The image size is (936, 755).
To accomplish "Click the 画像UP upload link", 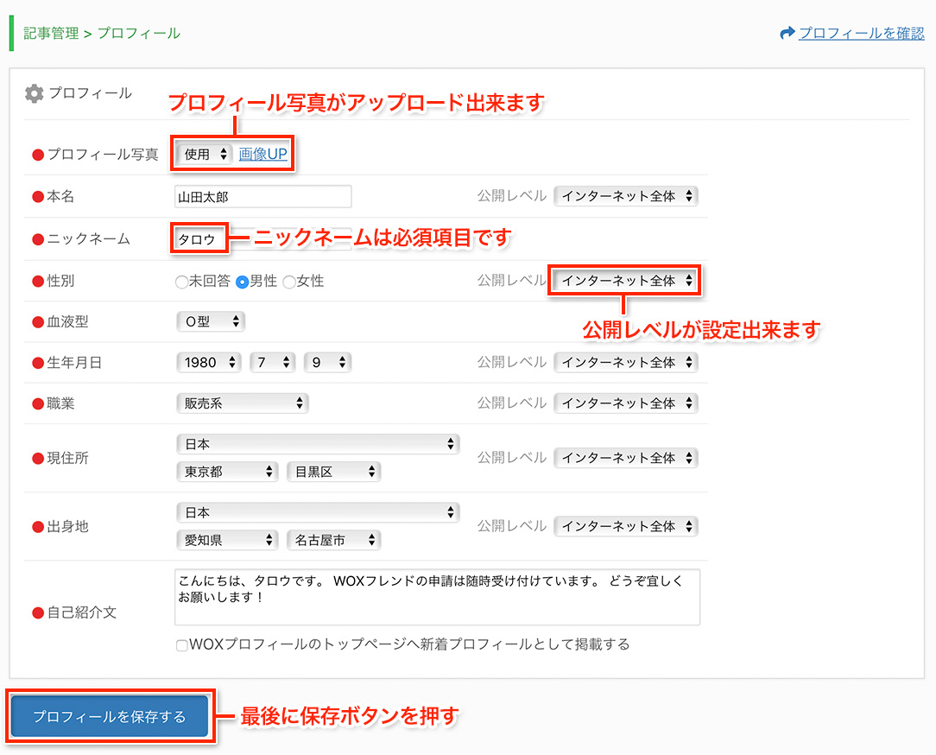I will (x=261, y=153).
